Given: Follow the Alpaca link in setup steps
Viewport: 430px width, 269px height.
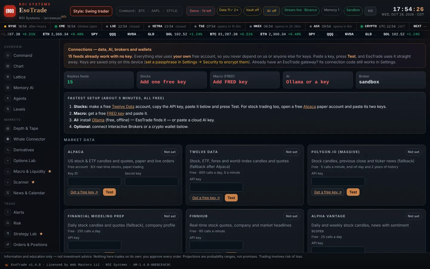Looking at the screenshot, I should click(309, 106).
